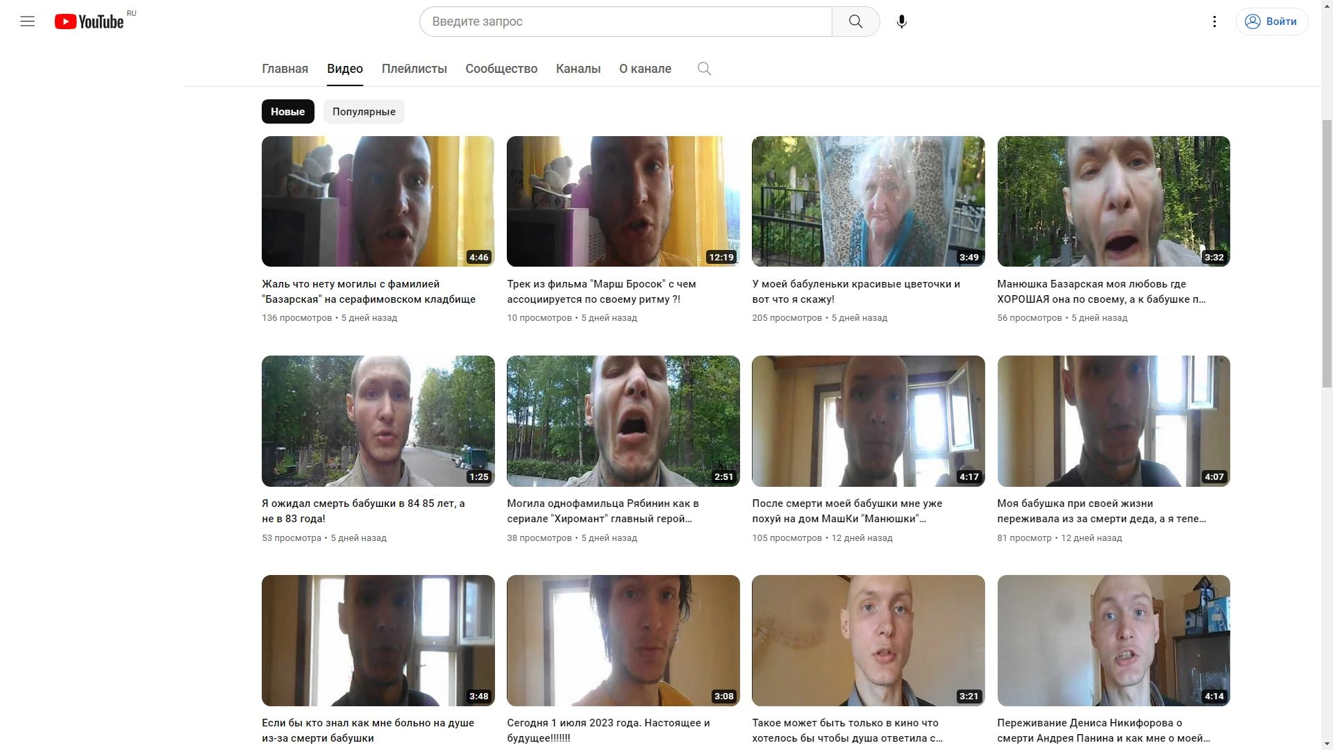
Task: Switch to the Главная tab
Action: tap(285, 69)
